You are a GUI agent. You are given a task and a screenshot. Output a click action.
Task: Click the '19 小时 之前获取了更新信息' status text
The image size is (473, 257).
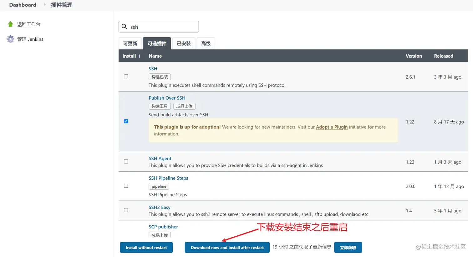point(302,247)
